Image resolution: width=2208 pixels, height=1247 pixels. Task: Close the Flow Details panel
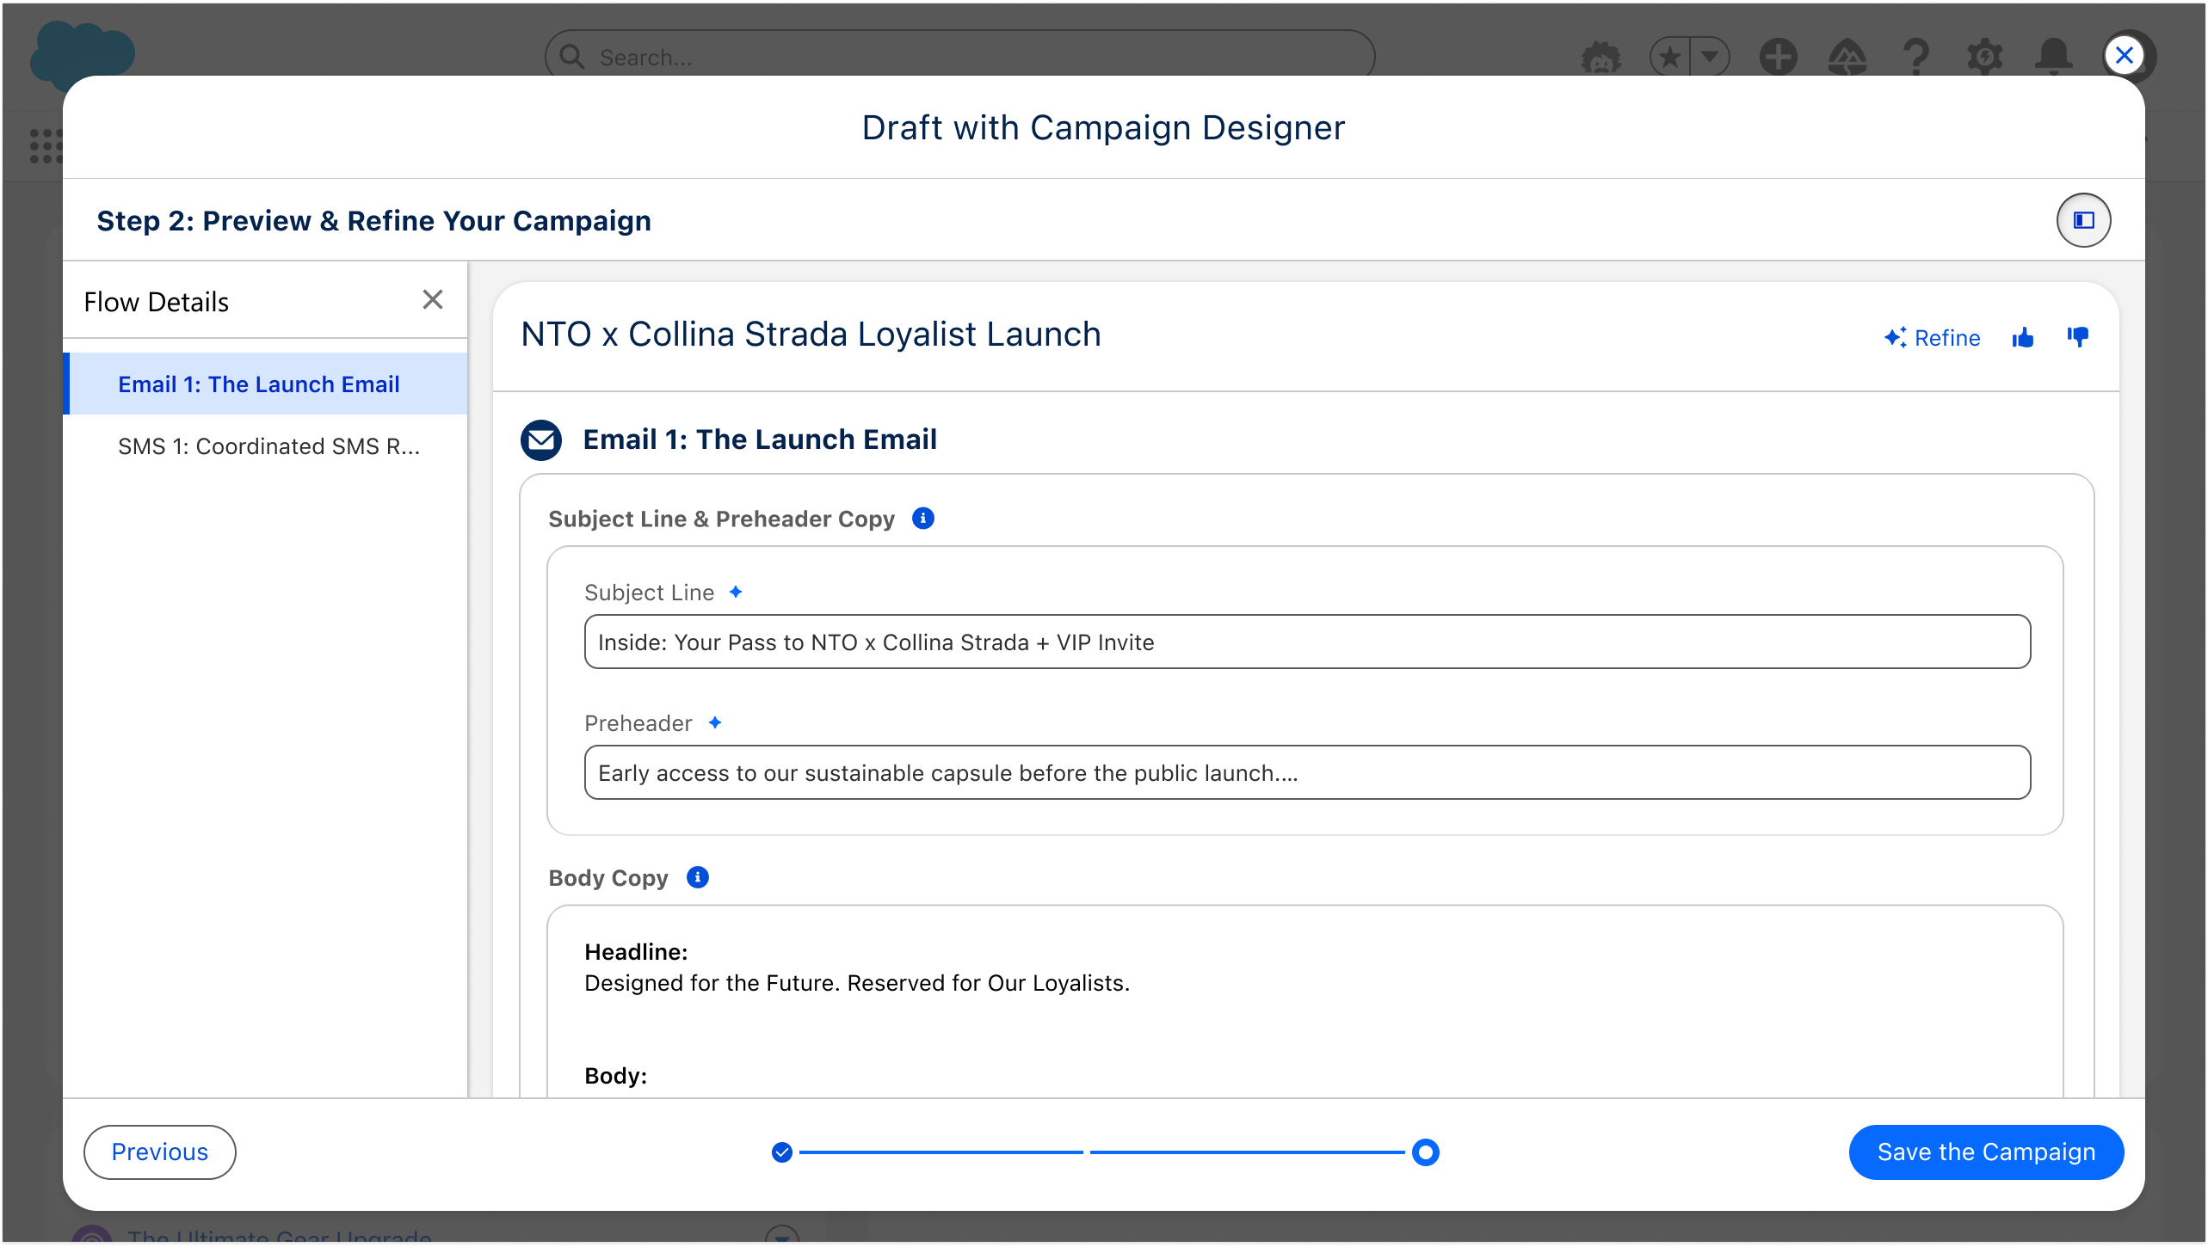click(x=433, y=300)
